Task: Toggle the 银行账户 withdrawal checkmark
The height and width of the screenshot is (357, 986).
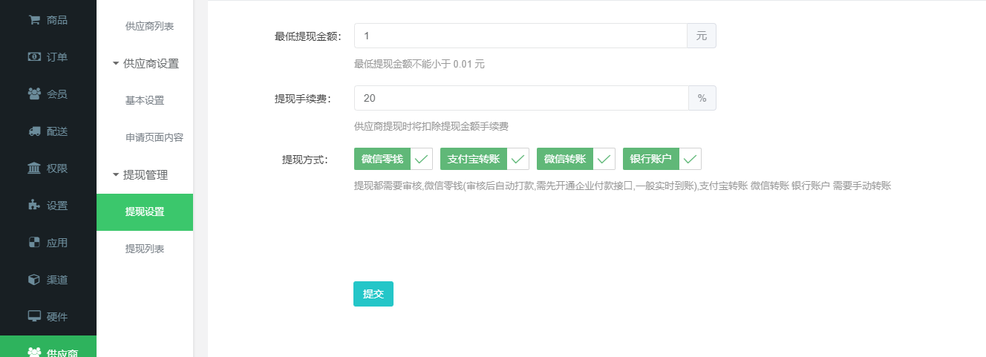Action: click(x=690, y=159)
